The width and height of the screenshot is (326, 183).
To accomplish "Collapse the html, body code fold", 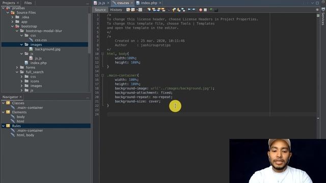I will click(102, 54).
